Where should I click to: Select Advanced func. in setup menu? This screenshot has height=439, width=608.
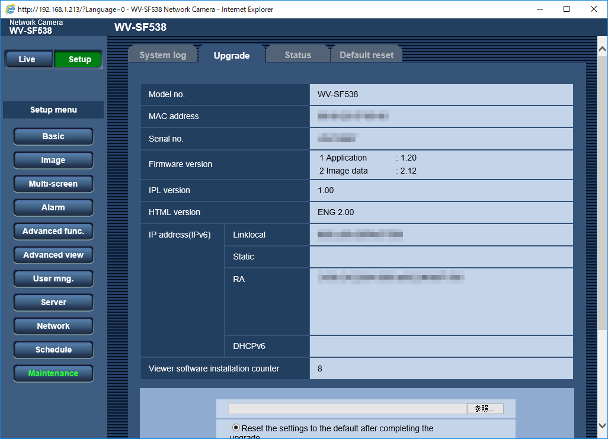53,231
